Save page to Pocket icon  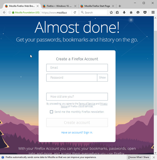click(145, 13)
